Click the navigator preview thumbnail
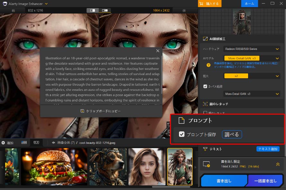286x190 pixels. click(x=242, y=22)
